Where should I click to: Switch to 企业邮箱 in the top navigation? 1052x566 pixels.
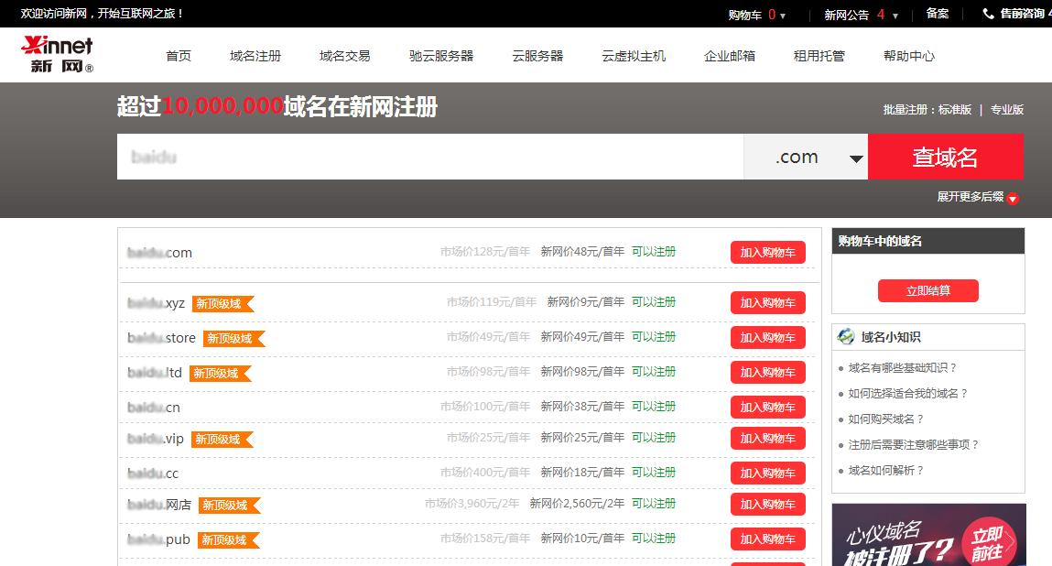pyautogui.click(x=728, y=55)
